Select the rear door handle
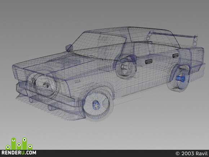This screenshot has height=157, width=209. [x=175, y=56]
